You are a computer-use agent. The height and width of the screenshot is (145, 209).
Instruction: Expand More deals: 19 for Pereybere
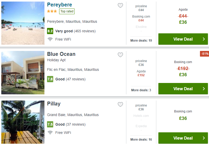tap(141, 41)
